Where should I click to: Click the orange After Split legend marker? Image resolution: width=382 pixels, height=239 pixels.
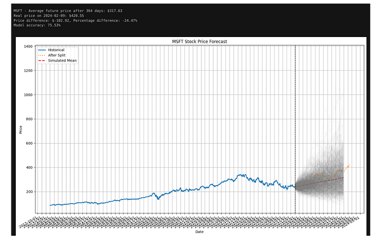[43, 55]
